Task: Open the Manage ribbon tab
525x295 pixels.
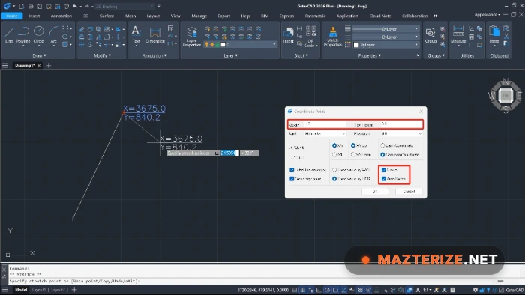Action: (199, 16)
